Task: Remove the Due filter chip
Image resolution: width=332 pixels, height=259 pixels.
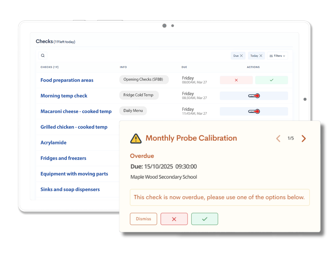Action: (x=241, y=56)
